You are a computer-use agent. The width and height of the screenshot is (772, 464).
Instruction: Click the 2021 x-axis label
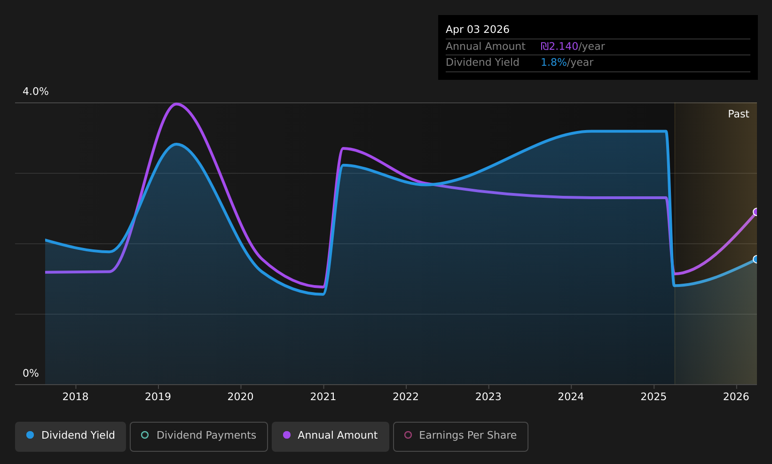[x=323, y=397]
